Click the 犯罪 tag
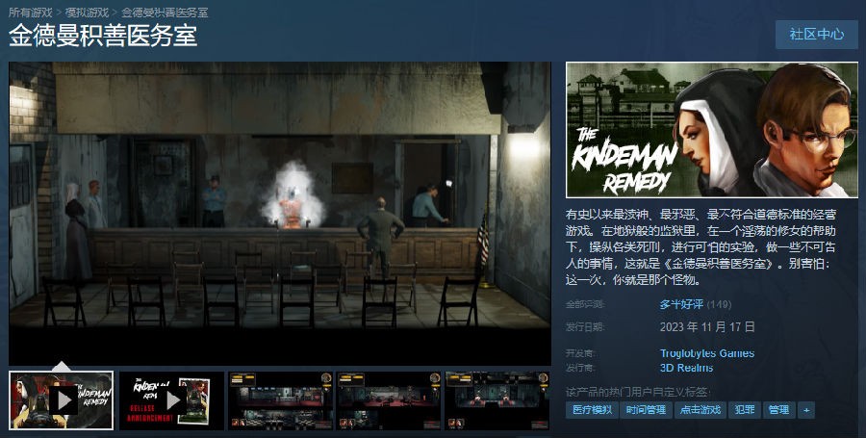Image resolution: width=866 pixels, height=438 pixels. click(744, 410)
